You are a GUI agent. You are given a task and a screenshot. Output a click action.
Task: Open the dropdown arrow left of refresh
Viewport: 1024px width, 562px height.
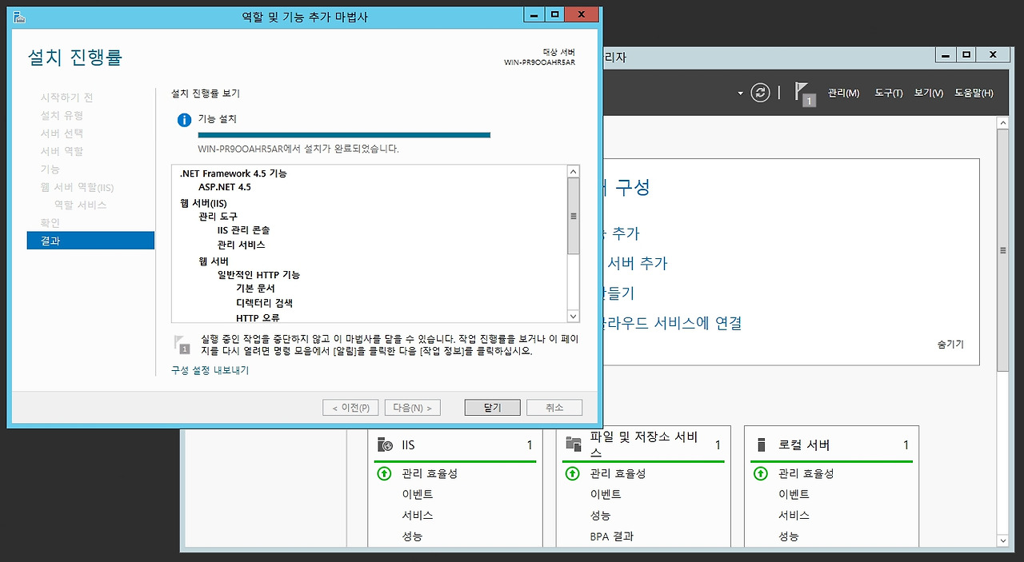(x=740, y=94)
